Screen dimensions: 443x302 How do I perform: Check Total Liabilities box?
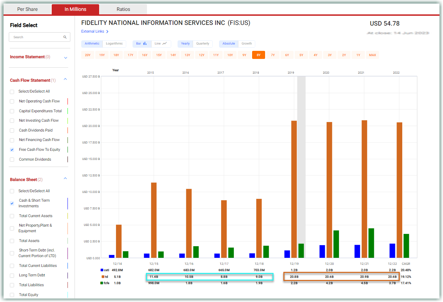coord(12,285)
